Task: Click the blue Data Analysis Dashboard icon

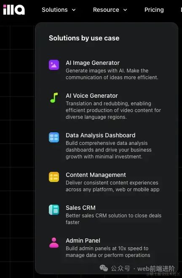Action: (x=54, y=137)
